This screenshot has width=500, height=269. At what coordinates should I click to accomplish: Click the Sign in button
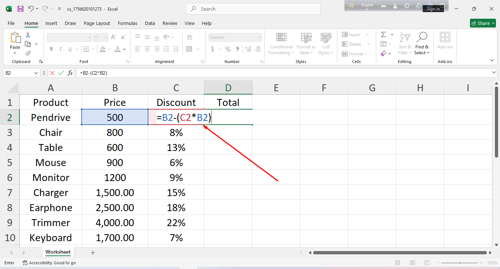tap(433, 9)
